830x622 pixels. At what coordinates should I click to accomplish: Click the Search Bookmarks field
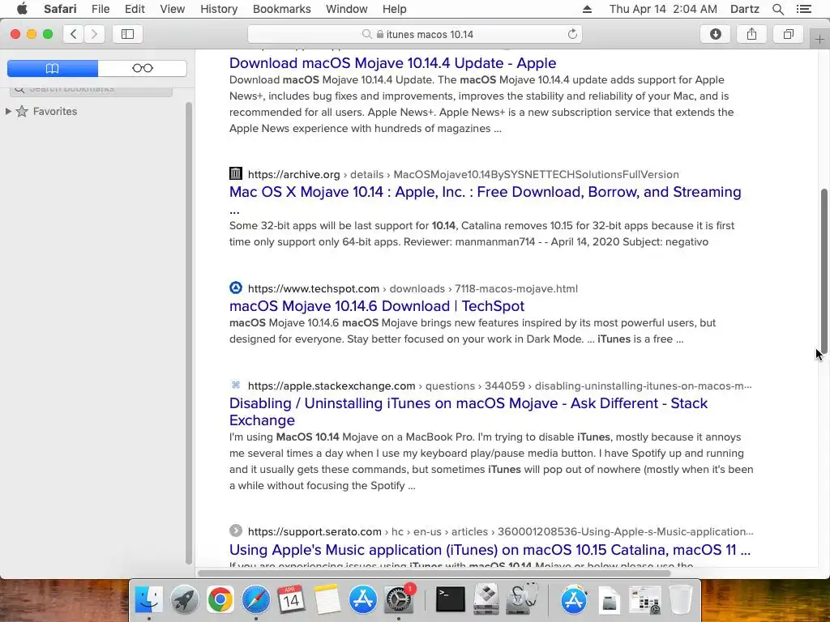[x=91, y=89]
